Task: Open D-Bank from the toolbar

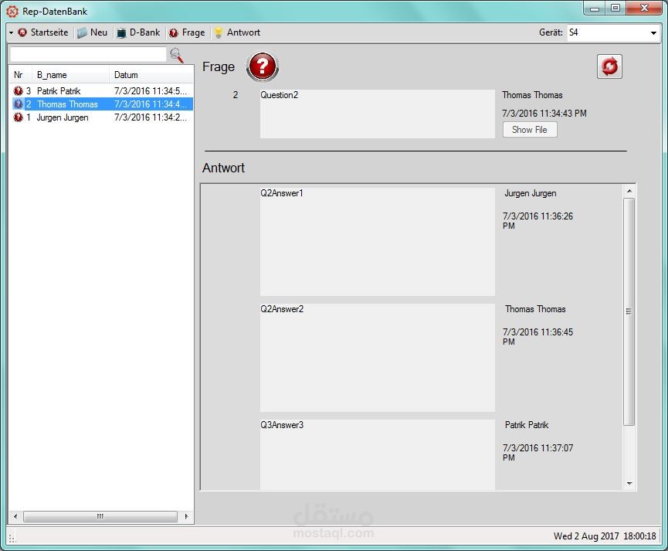Action: click(138, 32)
